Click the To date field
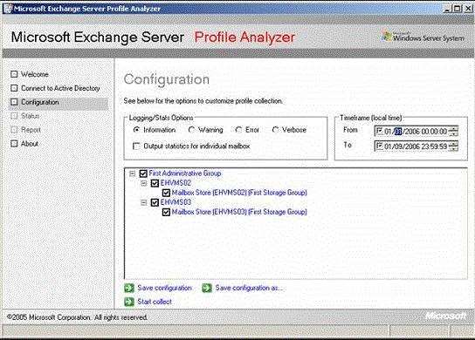 click(416, 146)
